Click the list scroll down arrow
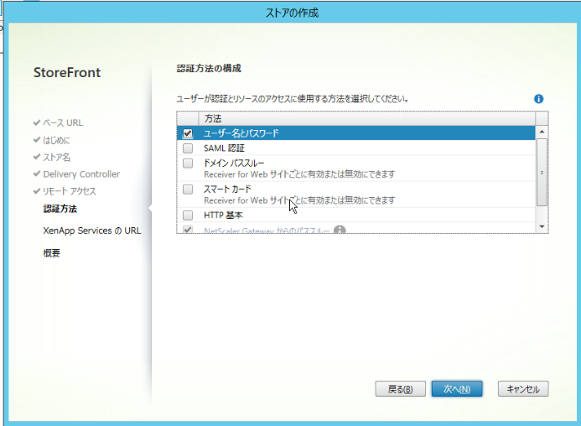Viewport: 581px width, 426px height. coord(542,226)
